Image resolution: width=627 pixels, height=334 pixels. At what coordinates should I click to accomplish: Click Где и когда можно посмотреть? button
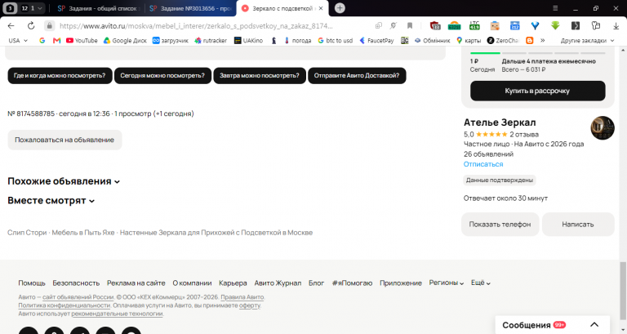pyautogui.click(x=60, y=75)
